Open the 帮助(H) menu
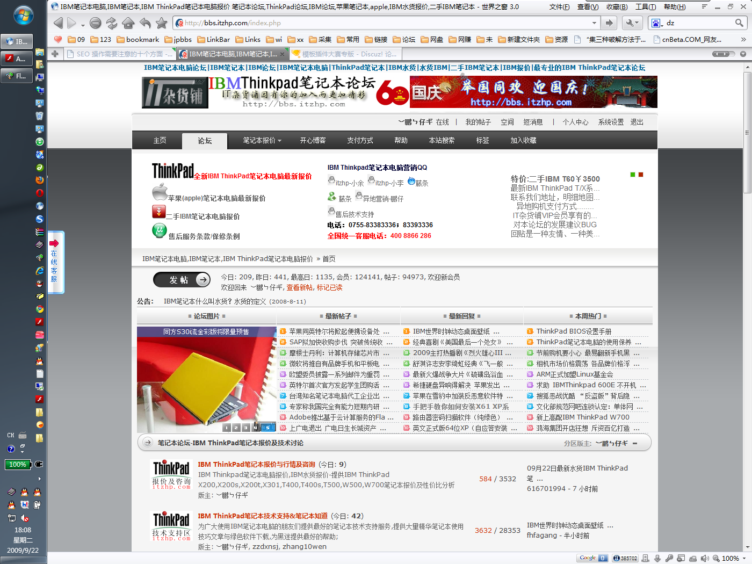752x564 pixels. point(675,7)
